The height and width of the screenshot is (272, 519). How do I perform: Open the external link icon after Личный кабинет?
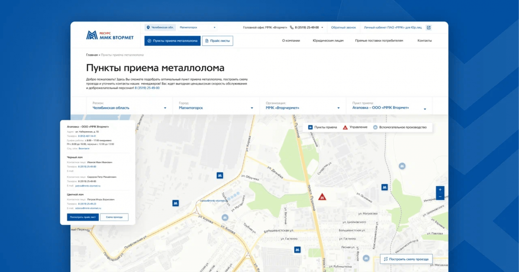(428, 27)
